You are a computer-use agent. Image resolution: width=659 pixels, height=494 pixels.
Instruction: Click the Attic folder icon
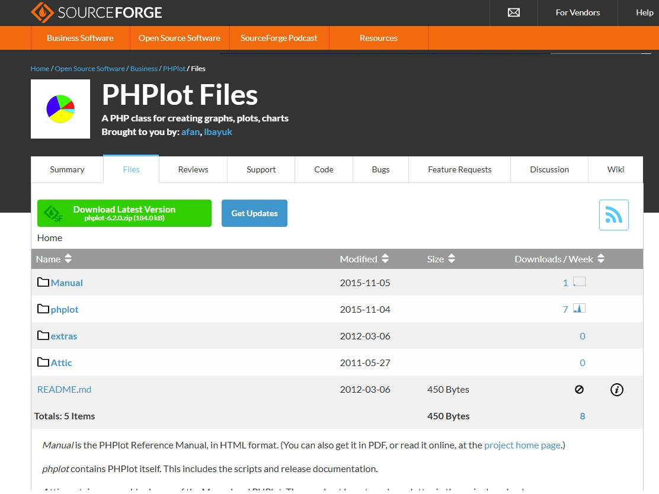43,362
